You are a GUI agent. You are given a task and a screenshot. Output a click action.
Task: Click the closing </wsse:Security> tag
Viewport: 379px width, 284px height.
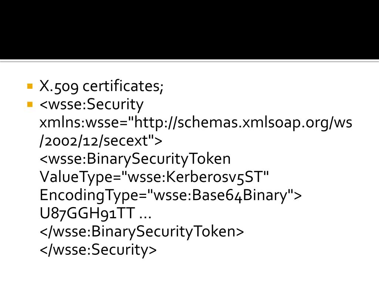98,250
